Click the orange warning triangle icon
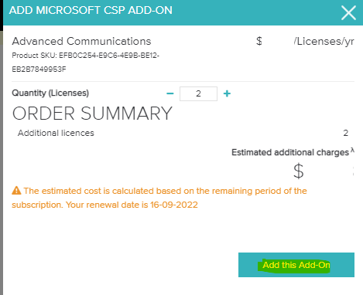 [16, 191]
